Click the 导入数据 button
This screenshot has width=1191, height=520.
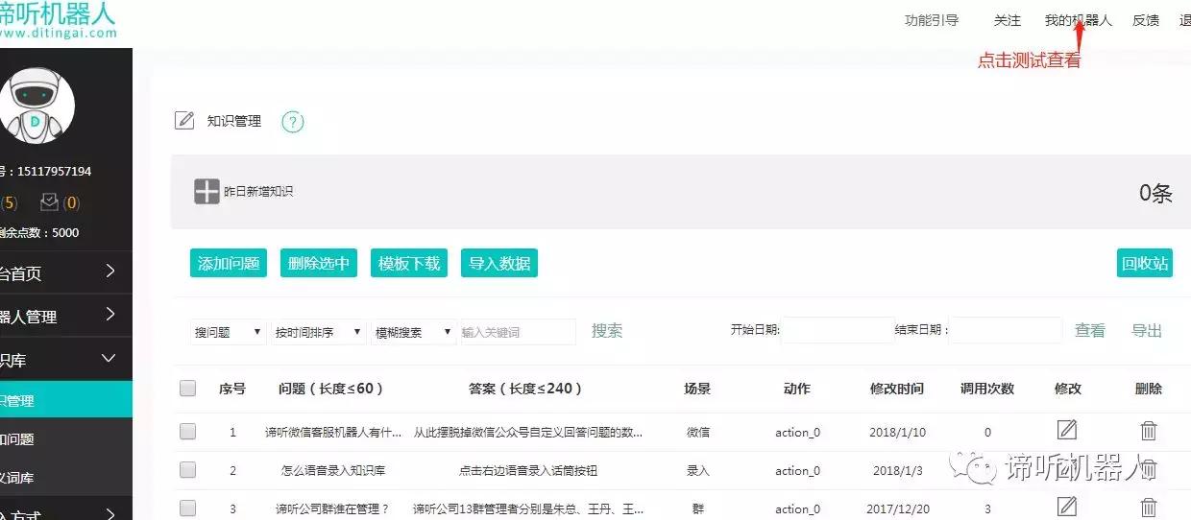(499, 263)
